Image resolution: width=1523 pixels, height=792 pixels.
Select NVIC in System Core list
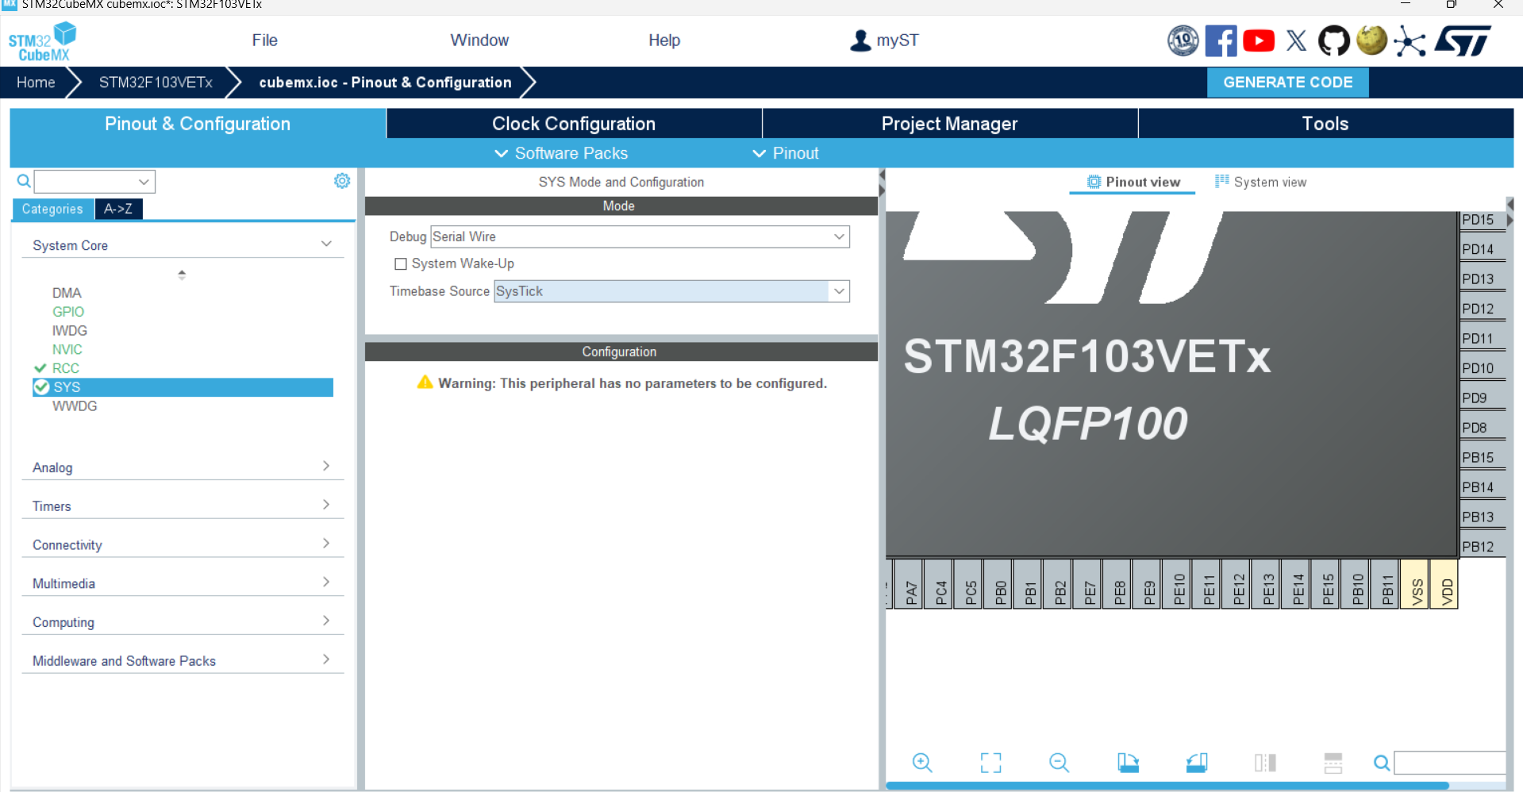[67, 350]
